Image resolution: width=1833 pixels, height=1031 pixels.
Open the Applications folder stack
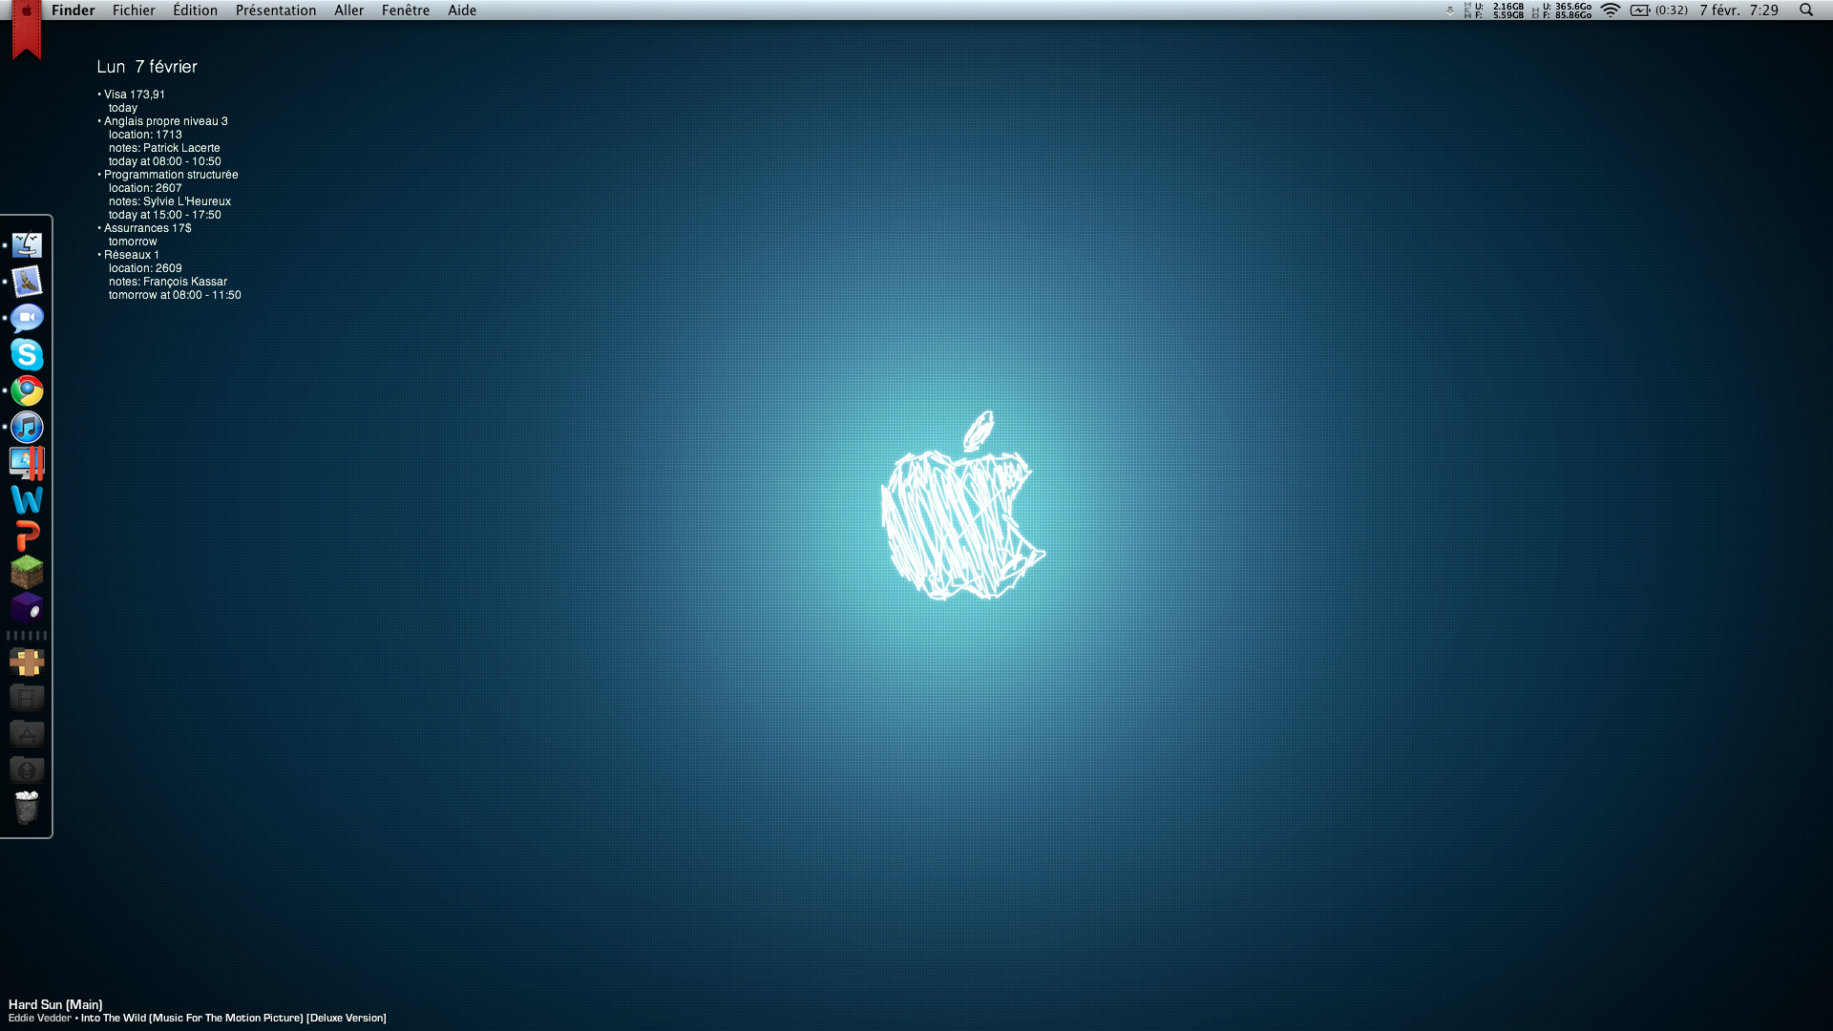tap(27, 734)
